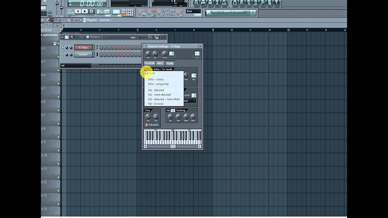The height and width of the screenshot is (218, 388).
Task: Click the graph editor icon in step sequencer
Action: [151, 37]
